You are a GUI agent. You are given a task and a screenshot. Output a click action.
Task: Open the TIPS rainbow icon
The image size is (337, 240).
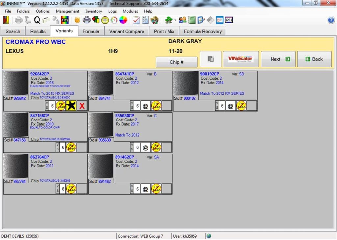pyautogui.click(x=65, y=20)
